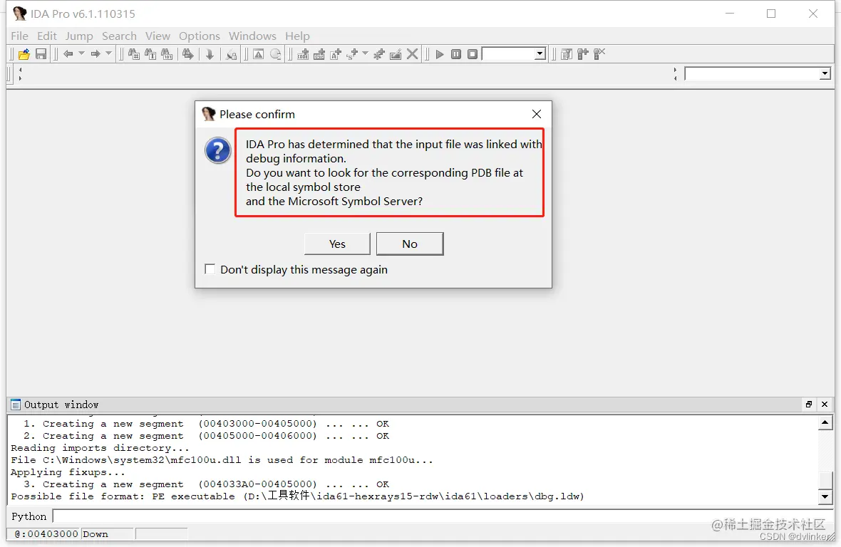
Task: Click the DATA plus icon
Action: tap(319, 54)
